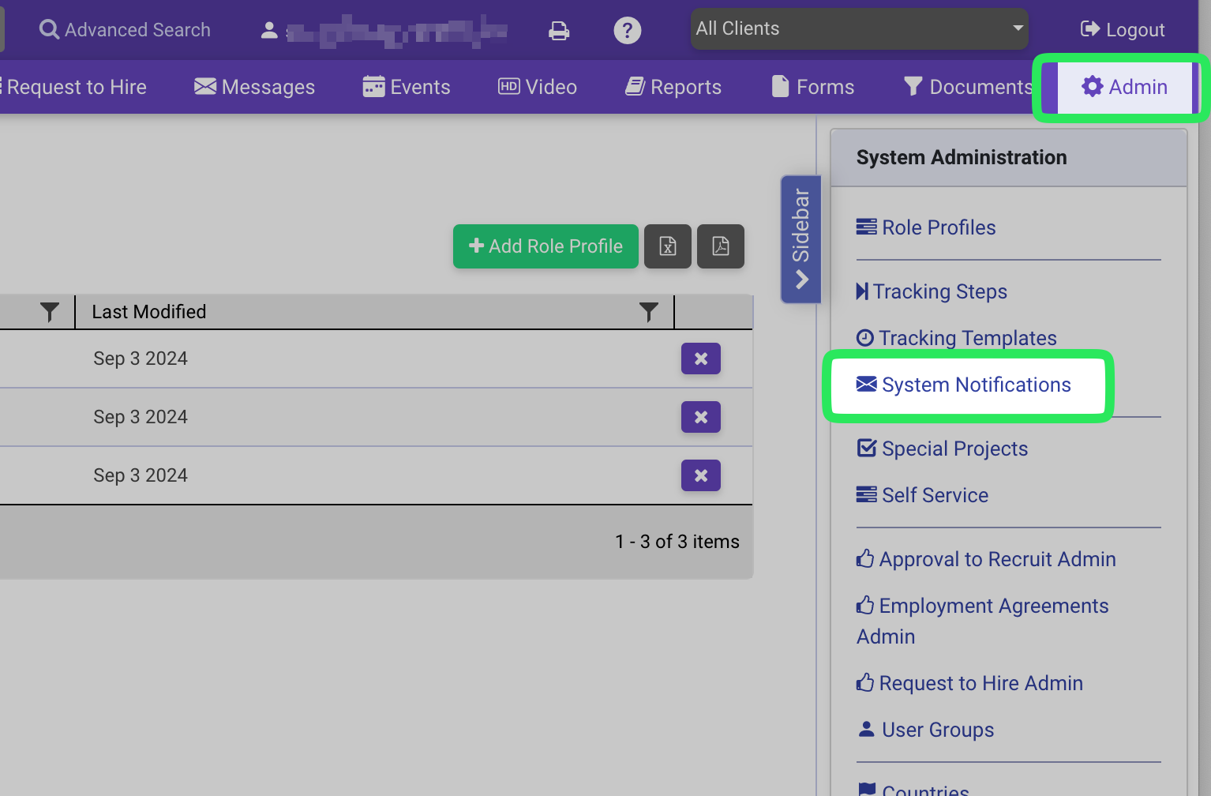Open Employment Agreements Admin
This screenshot has width=1211, height=796.
coord(983,621)
